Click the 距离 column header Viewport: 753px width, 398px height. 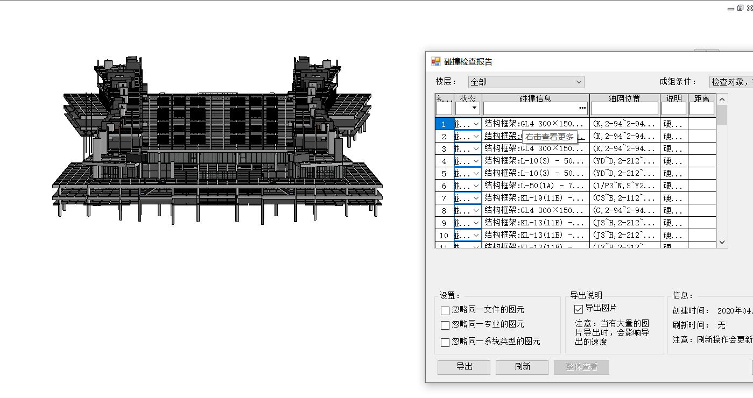tap(702, 98)
